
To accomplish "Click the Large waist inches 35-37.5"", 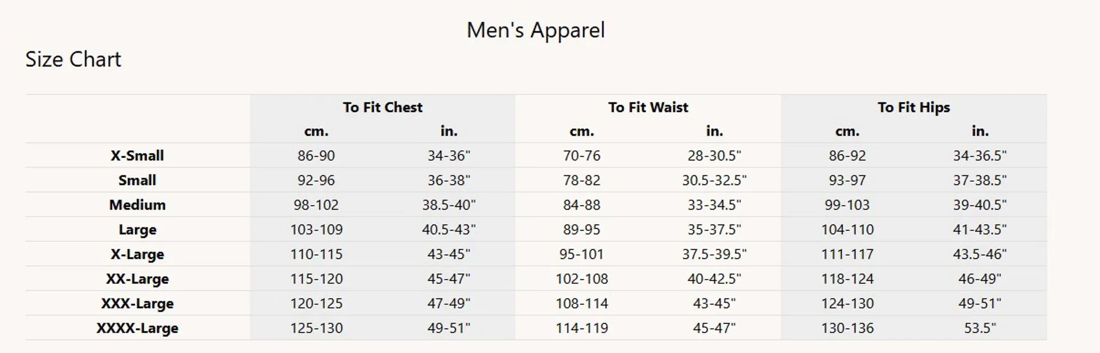I will 714,229.
